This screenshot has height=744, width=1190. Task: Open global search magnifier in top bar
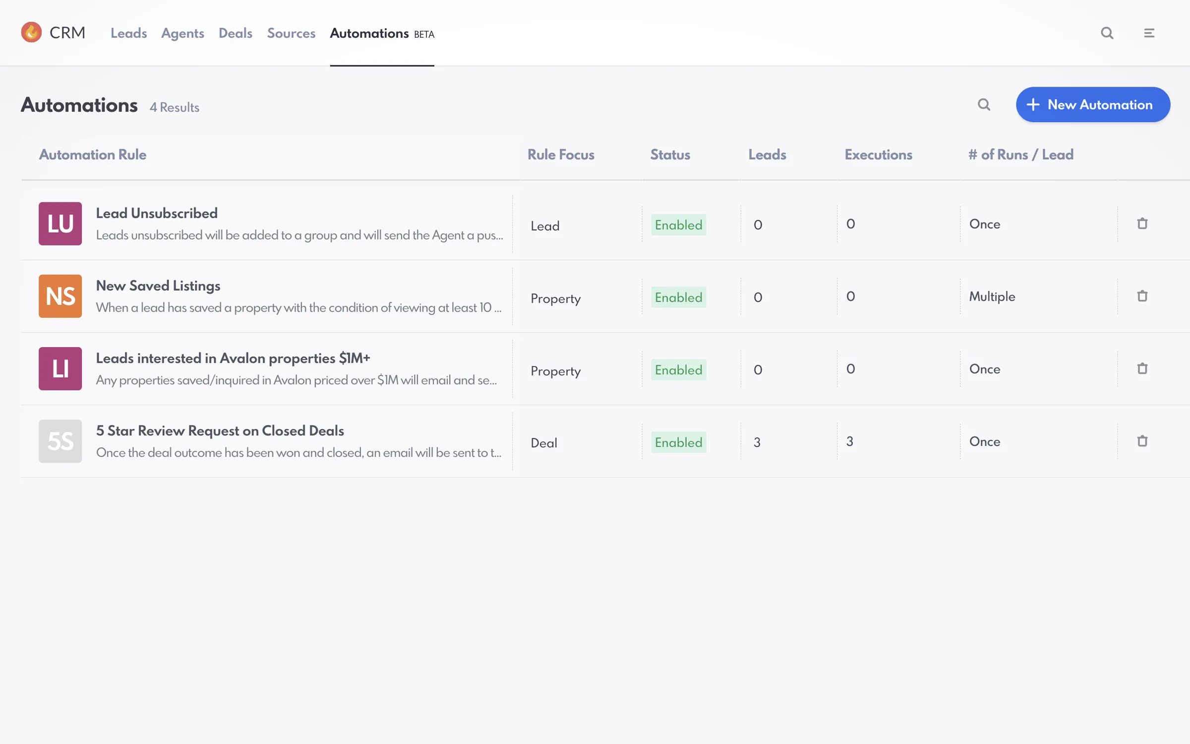tap(1107, 33)
